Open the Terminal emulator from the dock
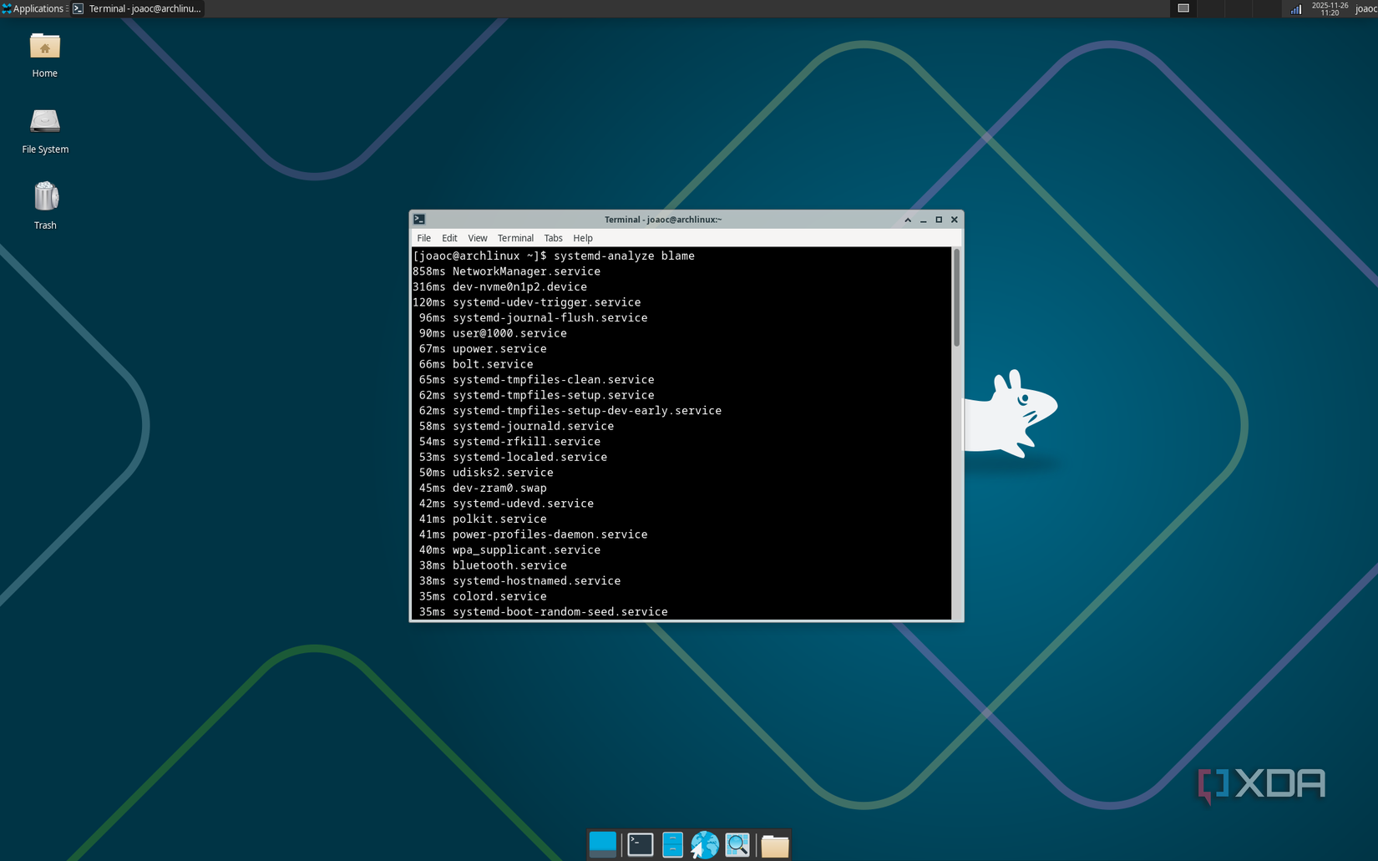This screenshot has width=1378, height=861. (x=640, y=844)
